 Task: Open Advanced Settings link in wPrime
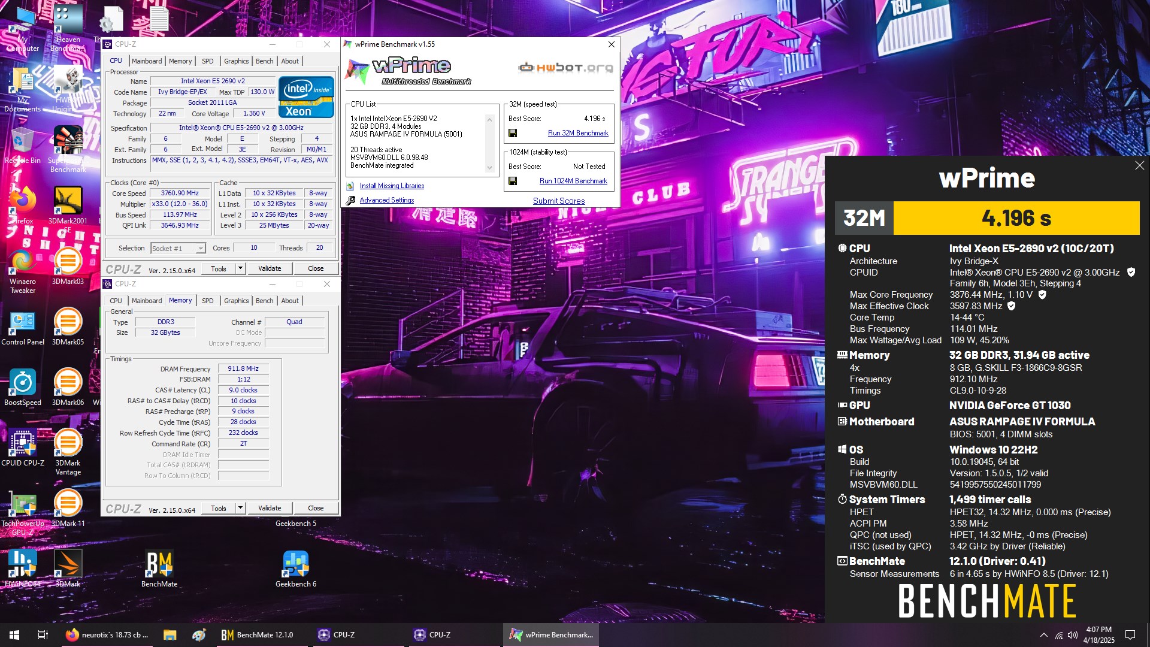(x=387, y=200)
